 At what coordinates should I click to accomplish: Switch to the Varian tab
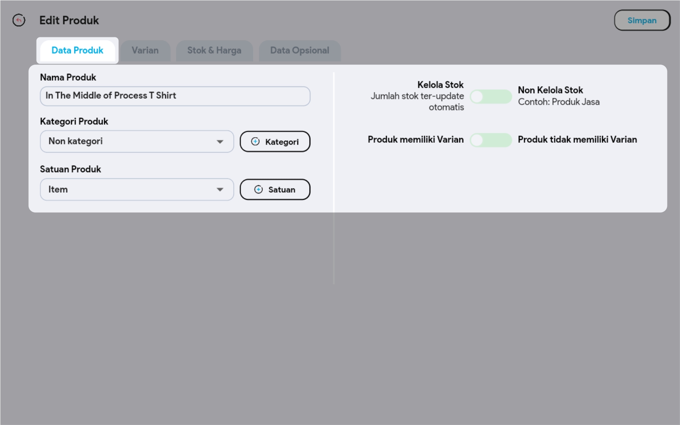(x=145, y=51)
